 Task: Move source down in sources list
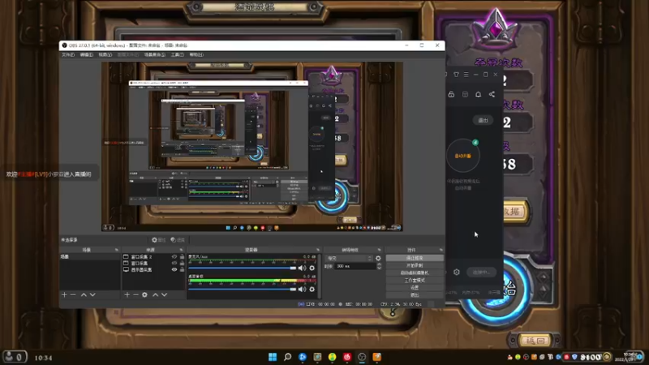pos(165,294)
